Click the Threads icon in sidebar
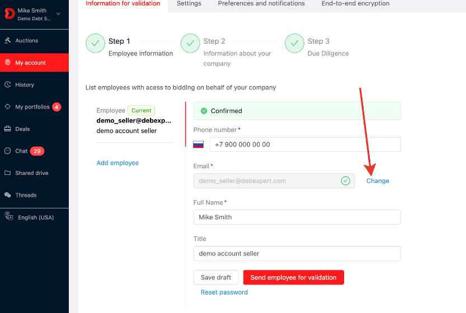466x313 pixels. 8,195
